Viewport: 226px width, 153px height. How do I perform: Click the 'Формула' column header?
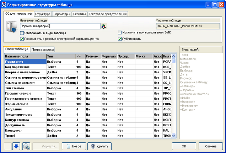(109, 56)
